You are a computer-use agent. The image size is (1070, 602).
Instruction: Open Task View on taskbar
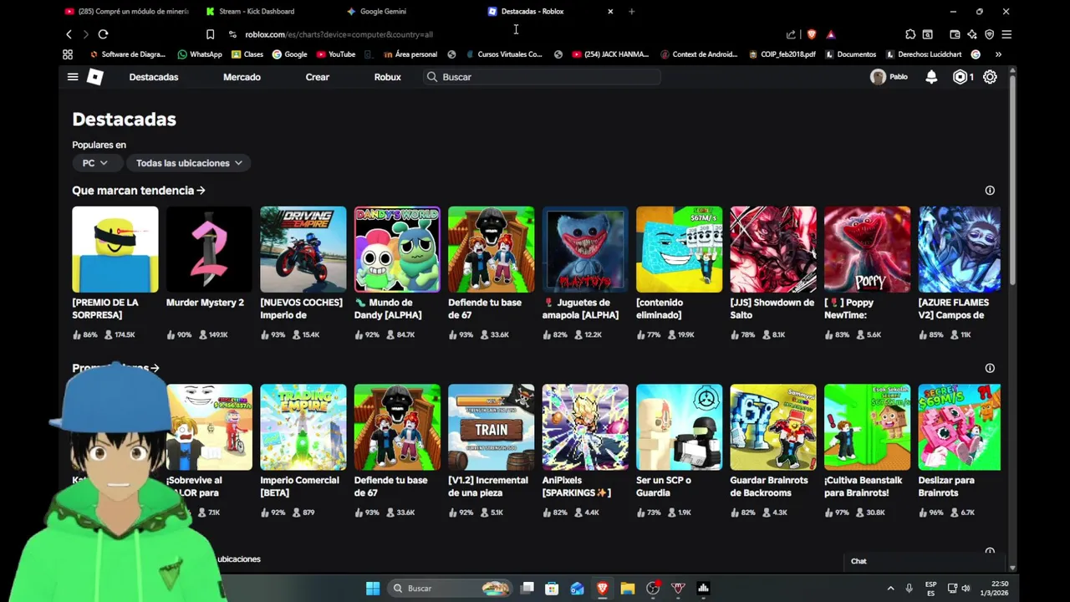tap(527, 588)
